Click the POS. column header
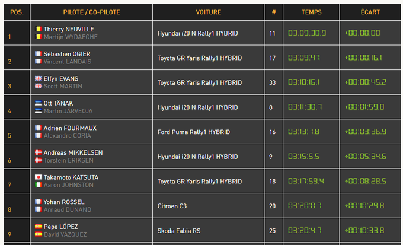 tap(17, 12)
